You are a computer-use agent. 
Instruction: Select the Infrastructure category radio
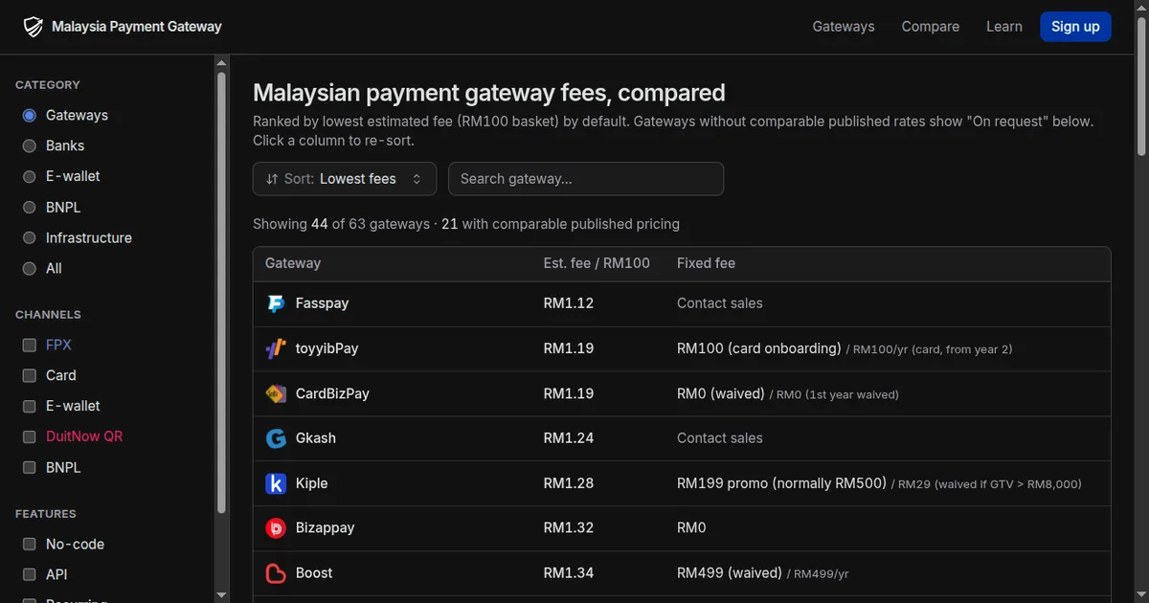point(29,237)
